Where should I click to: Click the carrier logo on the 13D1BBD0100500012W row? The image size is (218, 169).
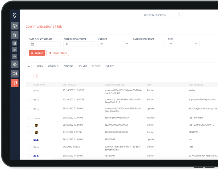(x=36, y=118)
